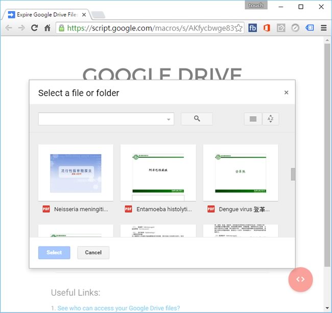Open the Office extension icon
This screenshot has height=313, width=332.
(x=267, y=28)
